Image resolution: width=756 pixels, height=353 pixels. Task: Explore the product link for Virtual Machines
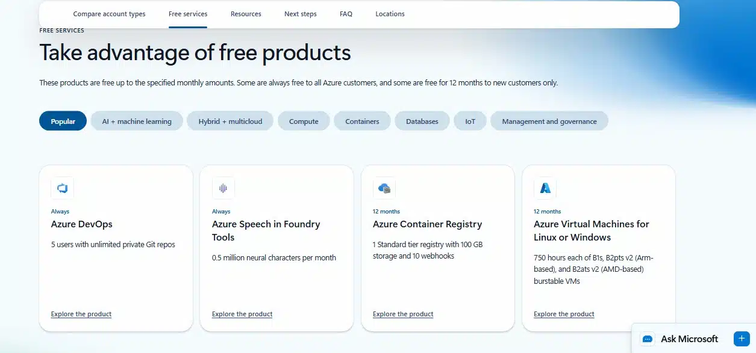pos(564,314)
